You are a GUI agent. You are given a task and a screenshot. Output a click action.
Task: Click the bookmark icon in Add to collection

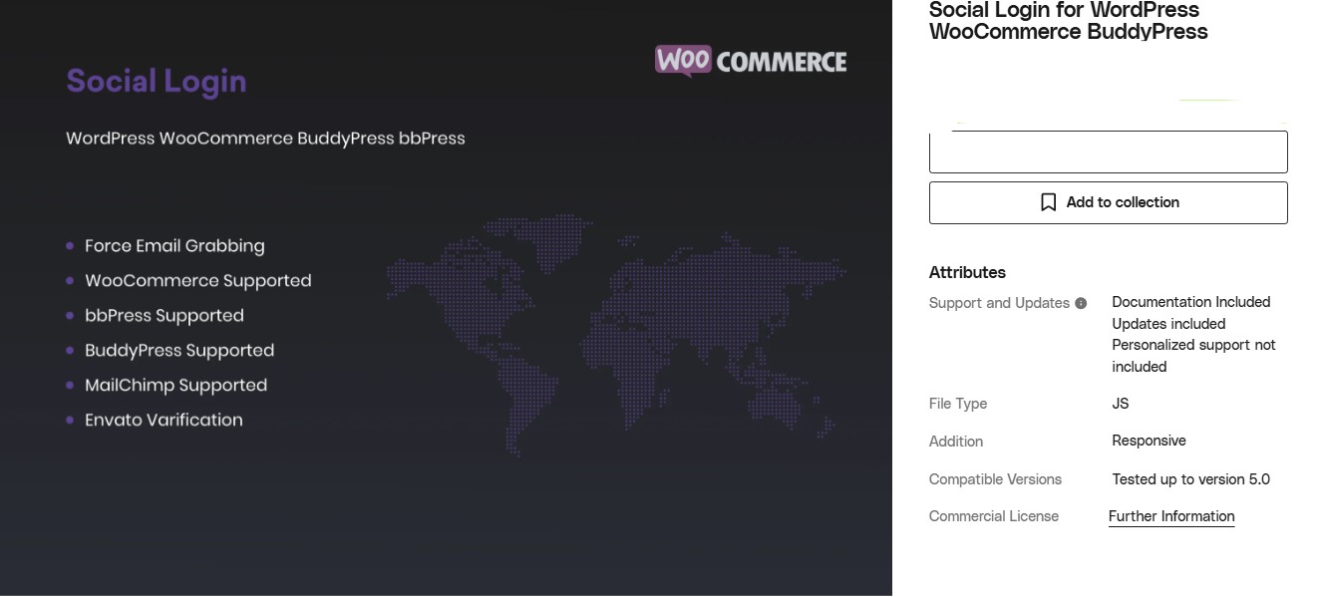1048,202
